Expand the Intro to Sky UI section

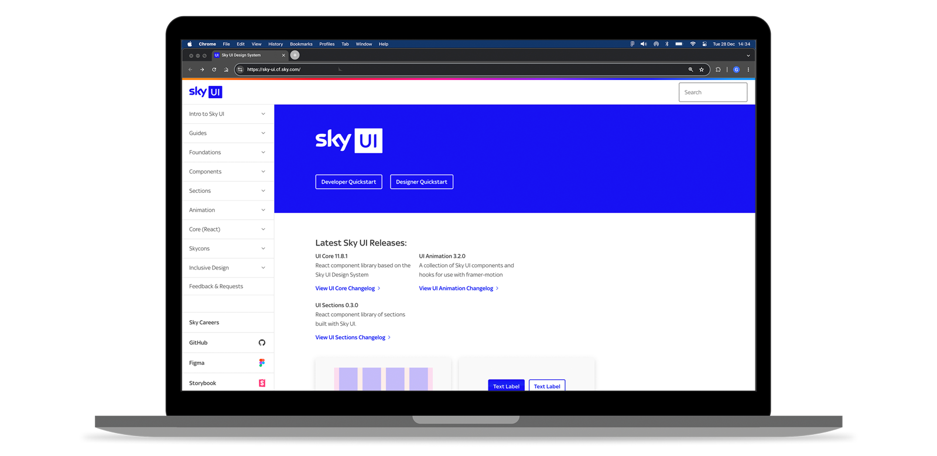263,114
